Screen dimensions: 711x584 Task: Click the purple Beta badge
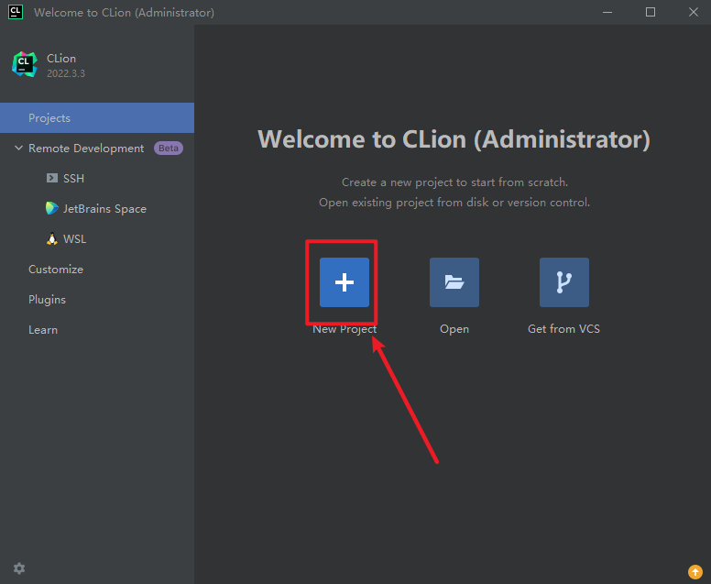168,149
